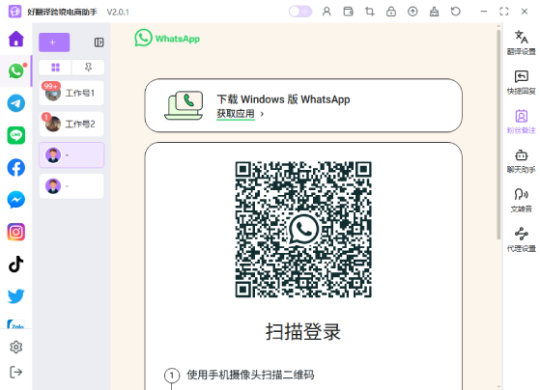Click the lock icon in title bar
Viewport: 540px width, 390px height.
(391, 12)
